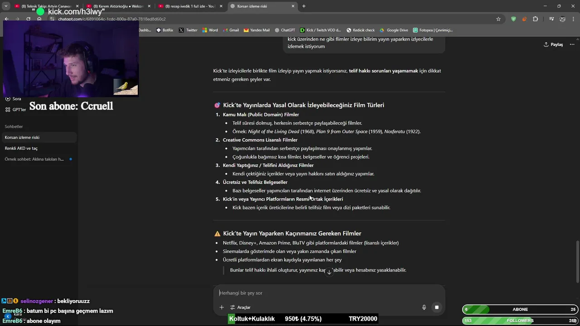Click the Kamu Malı (Public Domain) Filmler item
The width and height of the screenshot is (580, 326).
pos(261,115)
